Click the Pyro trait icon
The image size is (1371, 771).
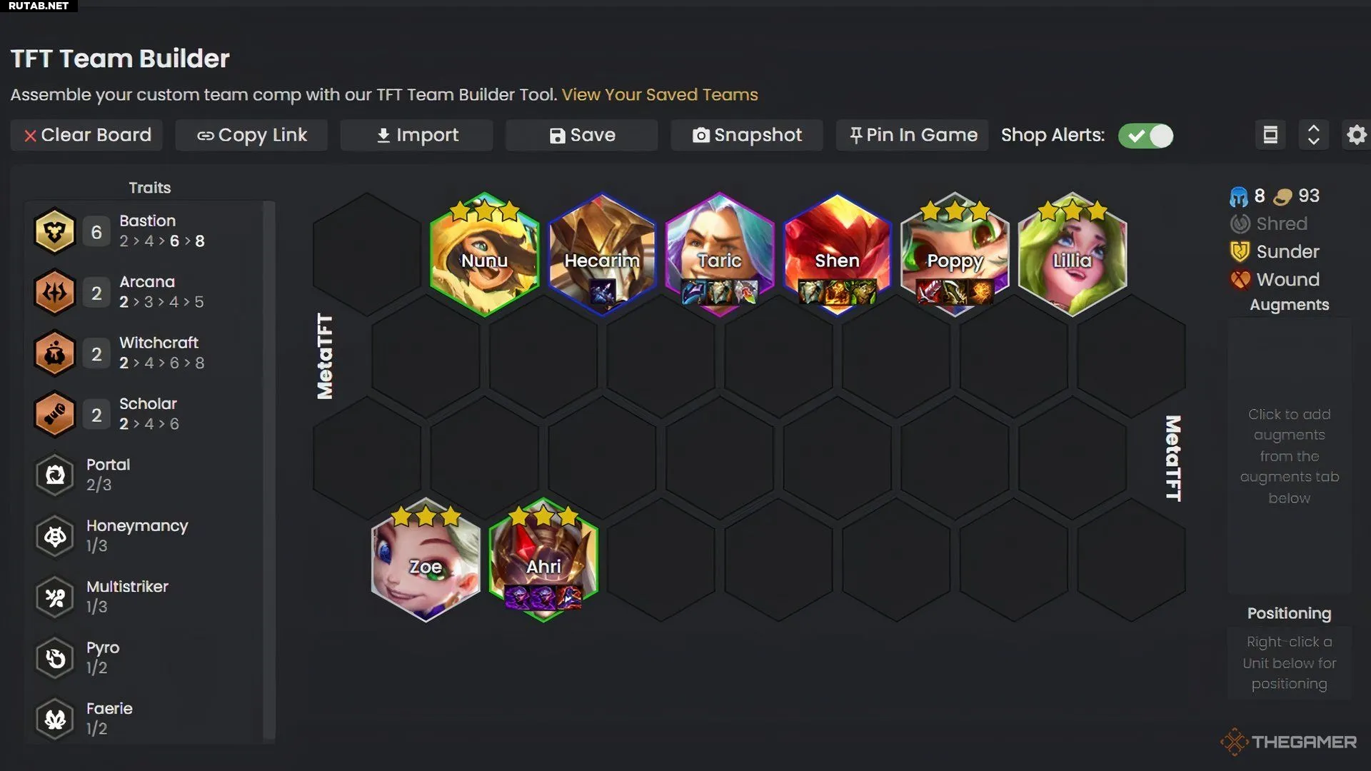[55, 658]
